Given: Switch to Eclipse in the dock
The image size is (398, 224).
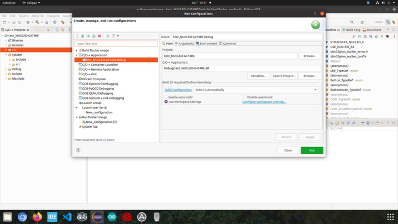Looking at the screenshot, I should click(97, 217).
